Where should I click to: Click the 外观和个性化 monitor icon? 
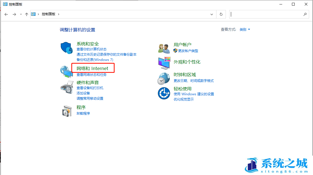pos(164,63)
